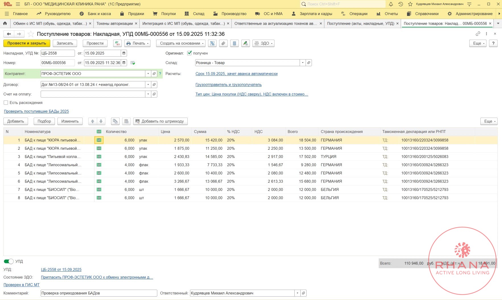Click the paperclip attached files icon
Viewport: 502px width, 300px height.
[223, 43]
